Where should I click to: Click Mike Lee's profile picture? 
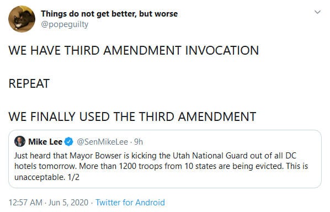[20, 141]
